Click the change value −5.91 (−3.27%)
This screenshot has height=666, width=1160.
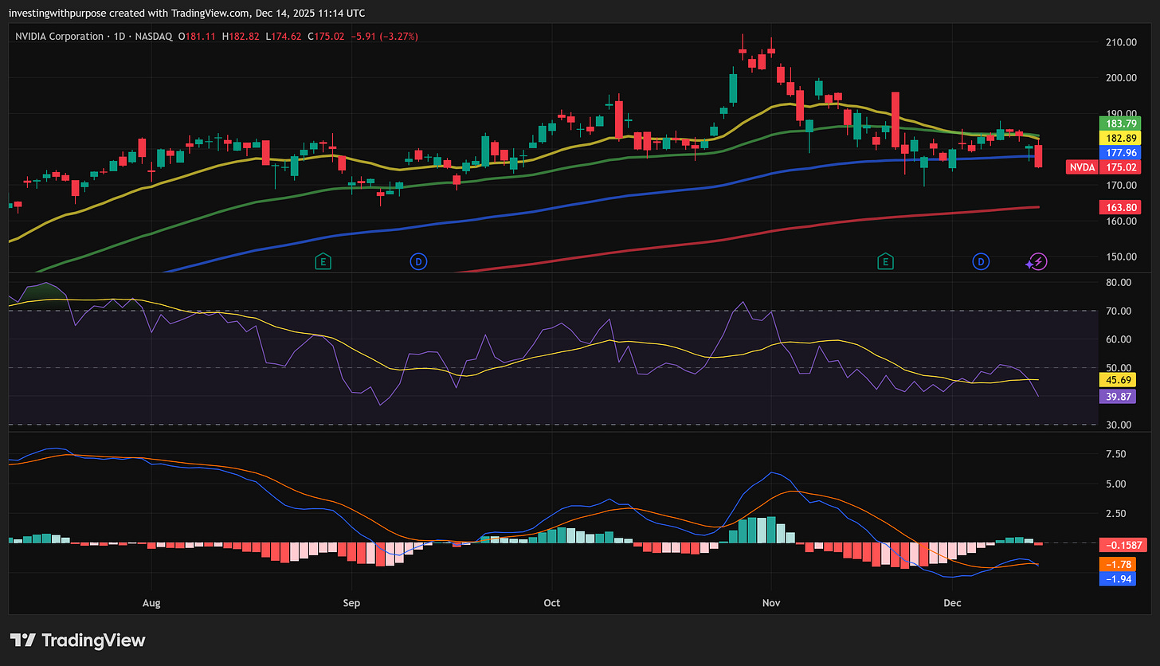[x=385, y=37]
